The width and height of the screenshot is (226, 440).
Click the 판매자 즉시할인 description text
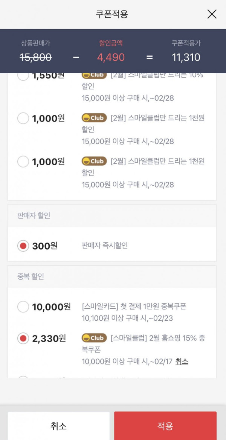pos(105,246)
